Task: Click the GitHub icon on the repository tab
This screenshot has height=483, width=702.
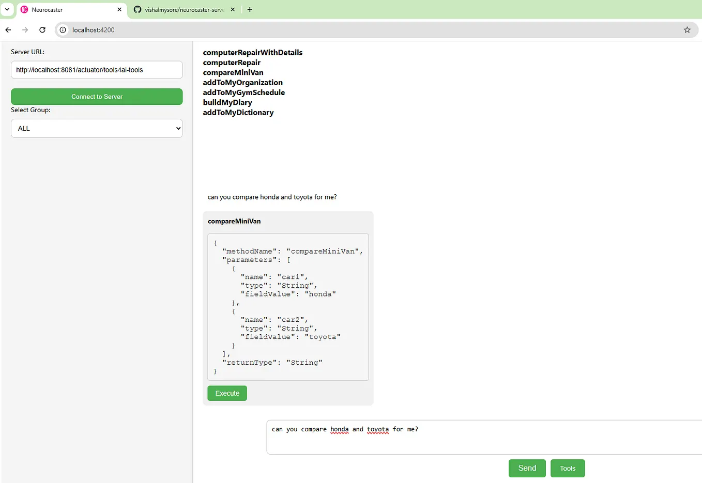Action: (x=137, y=9)
